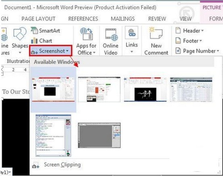Select the web browser window thumbnail
223x176 pixels.
(x=99, y=89)
